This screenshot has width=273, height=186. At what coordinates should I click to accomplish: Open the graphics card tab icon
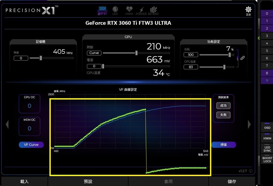click(102, 11)
